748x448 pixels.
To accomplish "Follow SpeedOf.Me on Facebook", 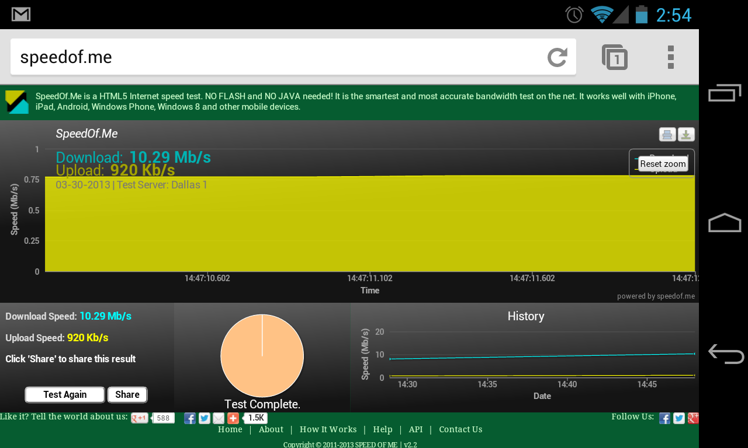I will click(x=664, y=418).
